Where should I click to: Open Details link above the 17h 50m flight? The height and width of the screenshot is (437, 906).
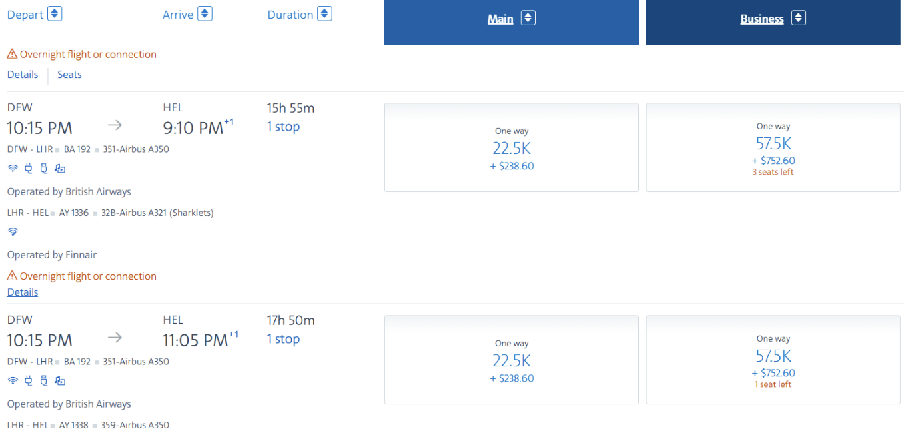tap(23, 292)
